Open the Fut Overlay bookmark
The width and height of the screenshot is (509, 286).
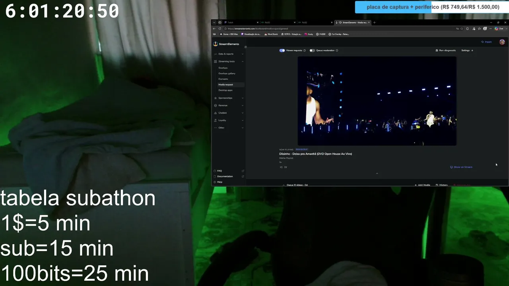(x=339, y=34)
